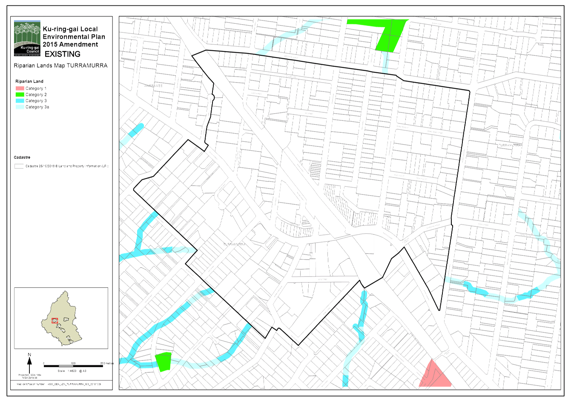Click the 'TURRAMURRA' label in map centre

[x=235, y=244]
